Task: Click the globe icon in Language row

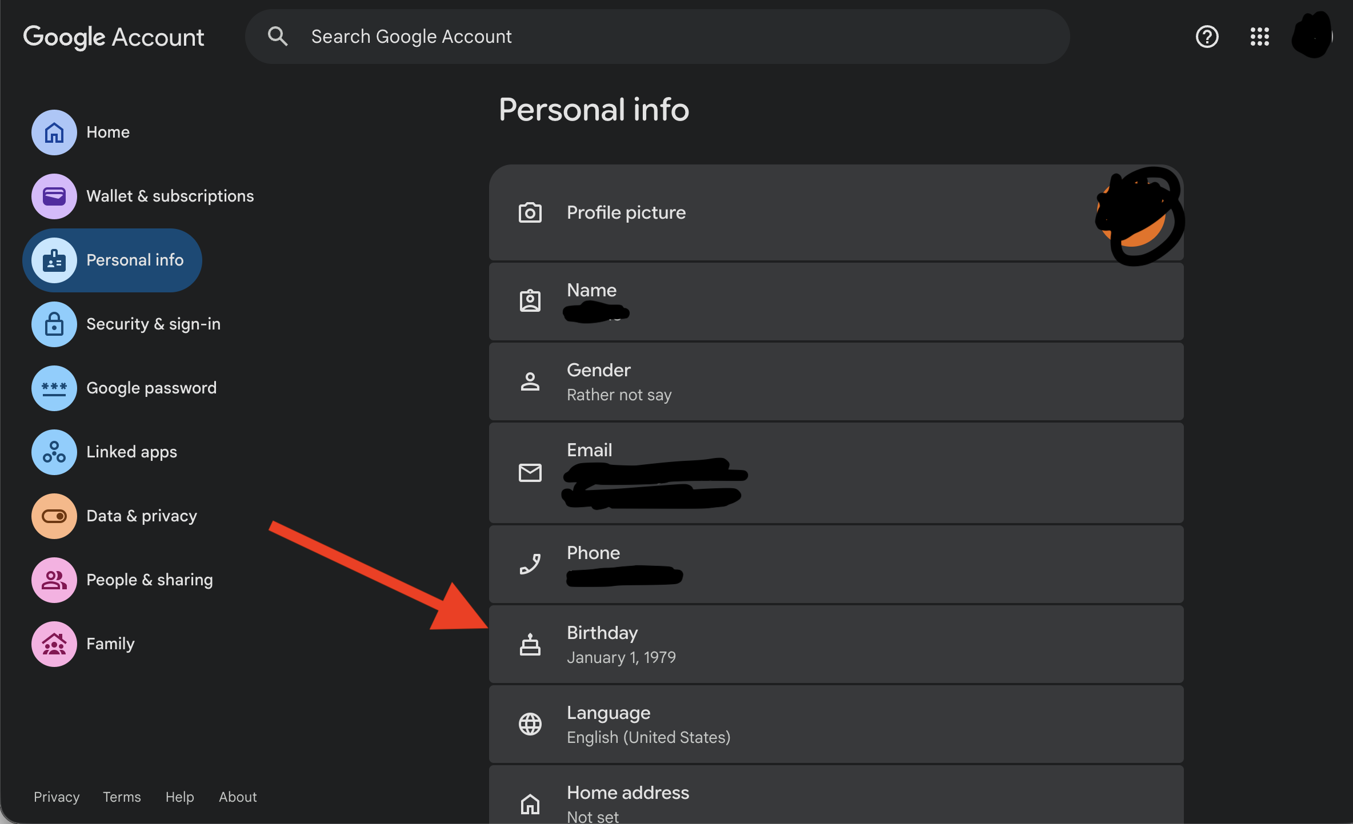Action: tap(530, 724)
